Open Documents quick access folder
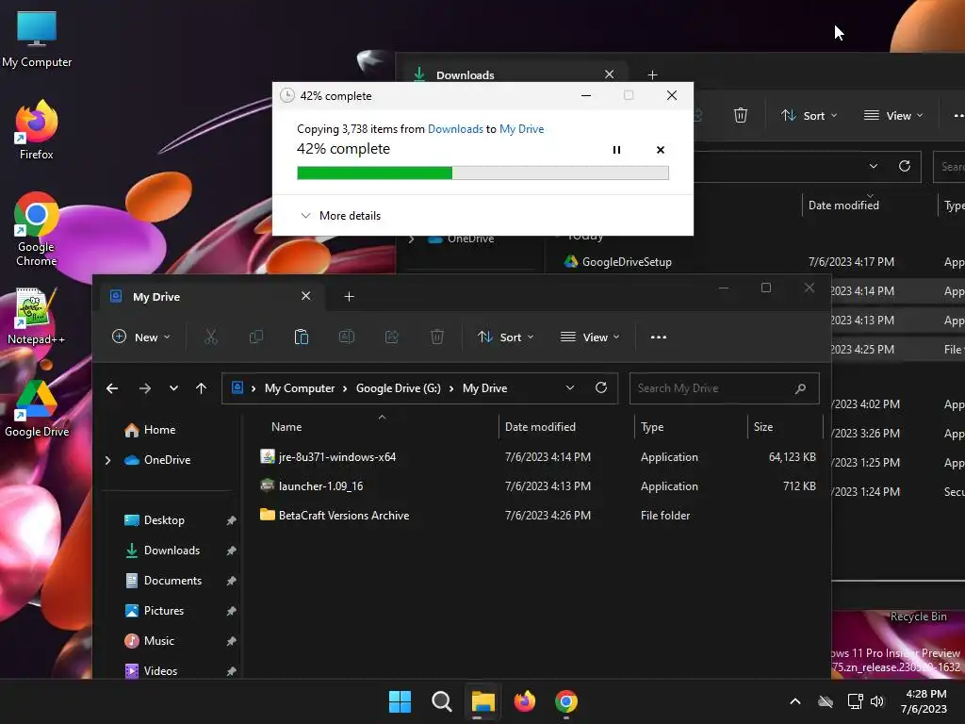The width and height of the screenshot is (965, 724). pyautogui.click(x=164, y=581)
